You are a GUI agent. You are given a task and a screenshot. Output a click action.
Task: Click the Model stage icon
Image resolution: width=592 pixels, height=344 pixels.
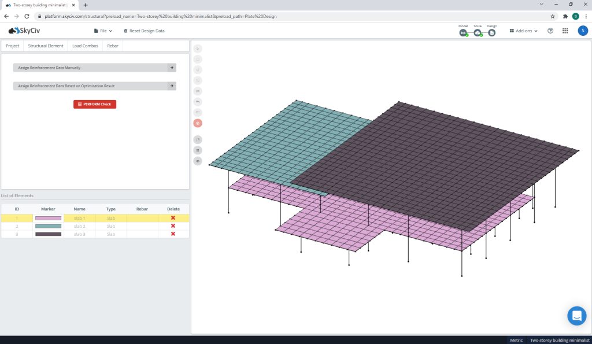[x=463, y=32]
